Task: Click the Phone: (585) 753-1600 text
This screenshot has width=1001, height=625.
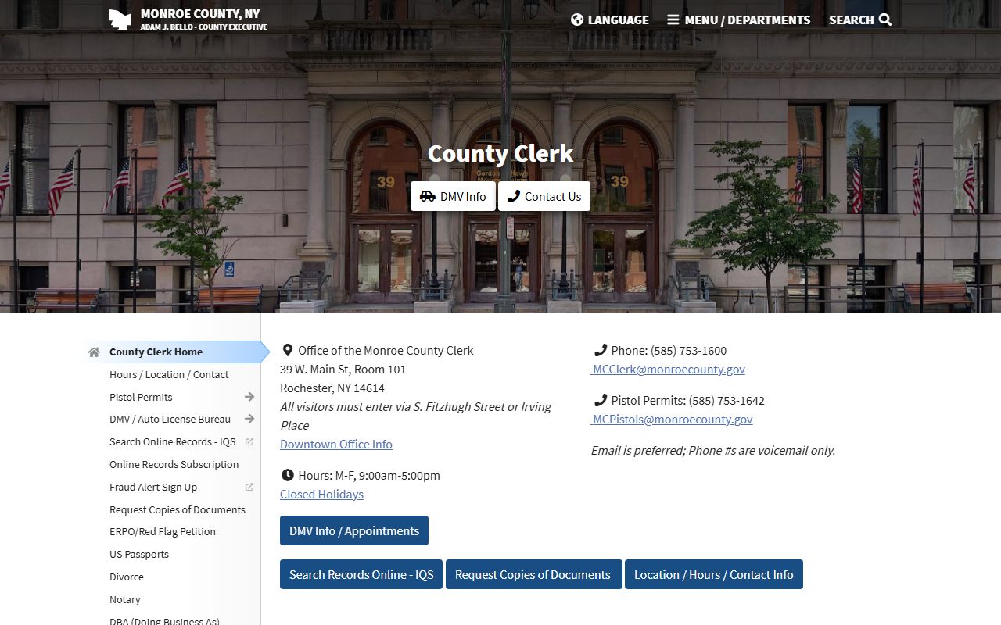Action: [x=669, y=350]
